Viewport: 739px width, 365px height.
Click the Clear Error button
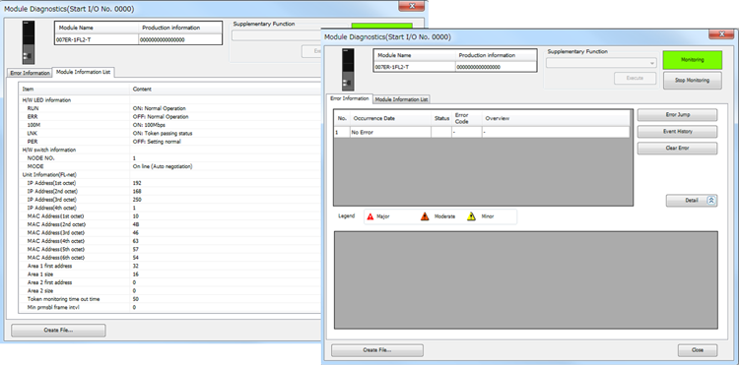coord(677,149)
